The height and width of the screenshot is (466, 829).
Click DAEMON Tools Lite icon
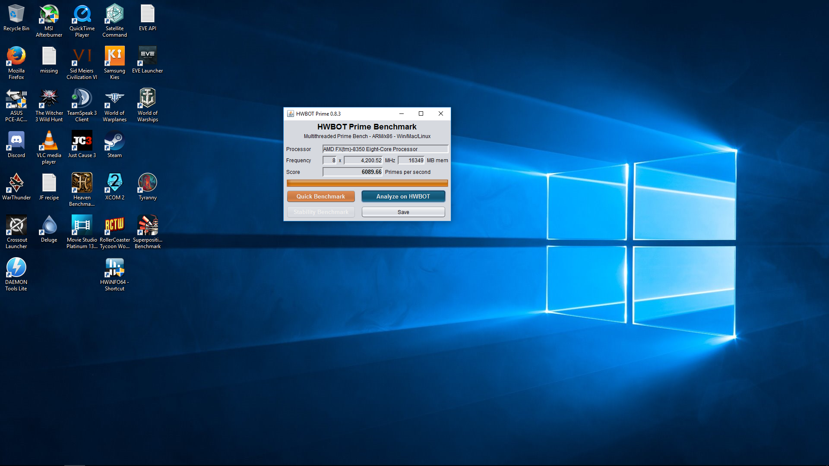(x=16, y=274)
